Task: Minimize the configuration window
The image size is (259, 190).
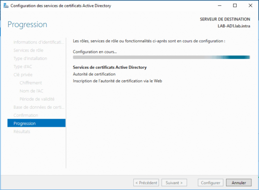Action: (x=219, y=6)
